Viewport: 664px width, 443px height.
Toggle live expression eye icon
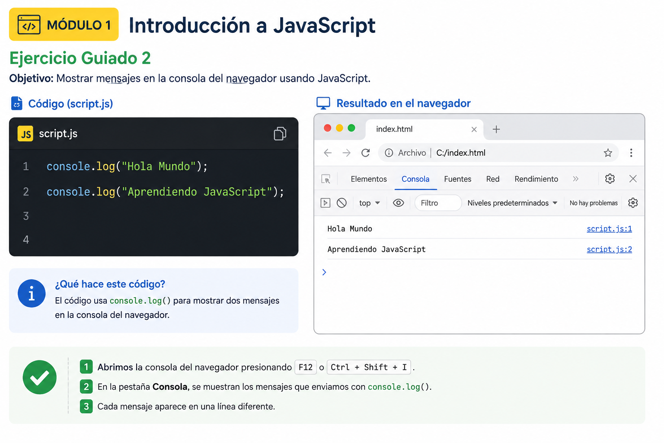click(399, 203)
